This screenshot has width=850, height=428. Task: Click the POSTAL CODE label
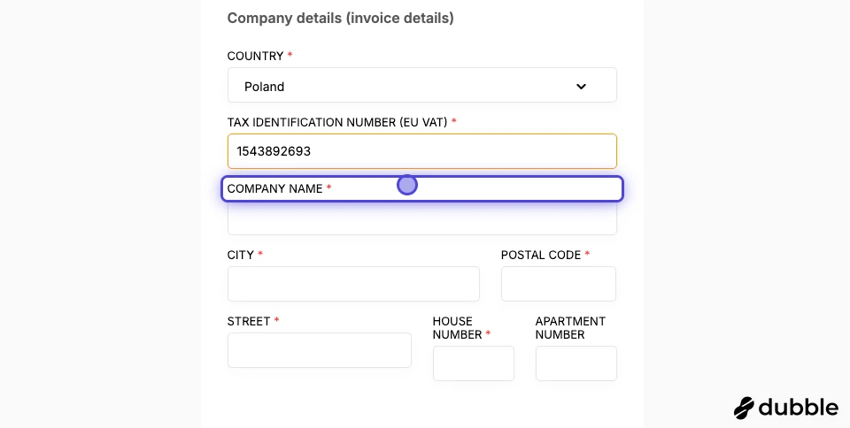click(x=540, y=255)
